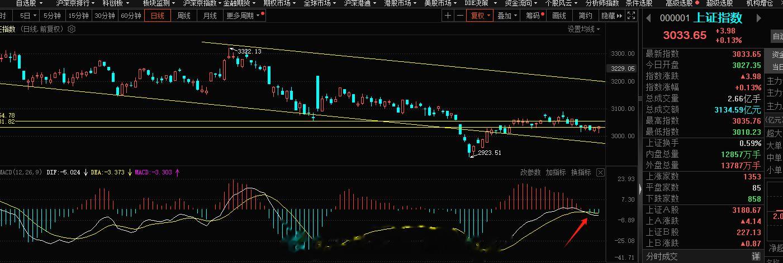Click 改参数 for MACD
Screen dimensions: 783x263
coord(530,173)
